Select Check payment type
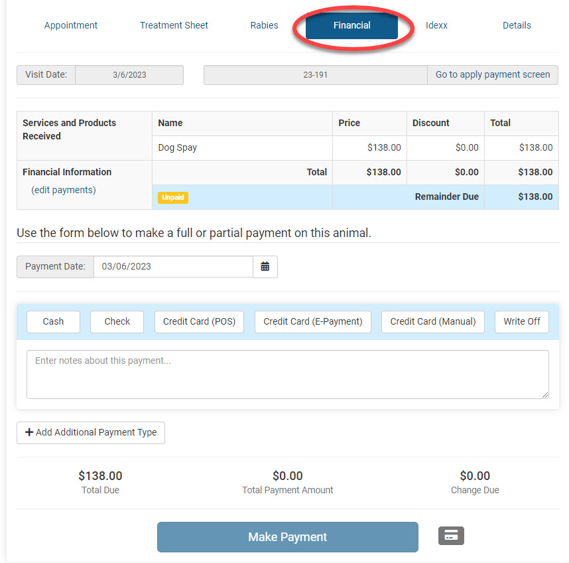Viewport: 569px width, 563px height. [117, 321]
